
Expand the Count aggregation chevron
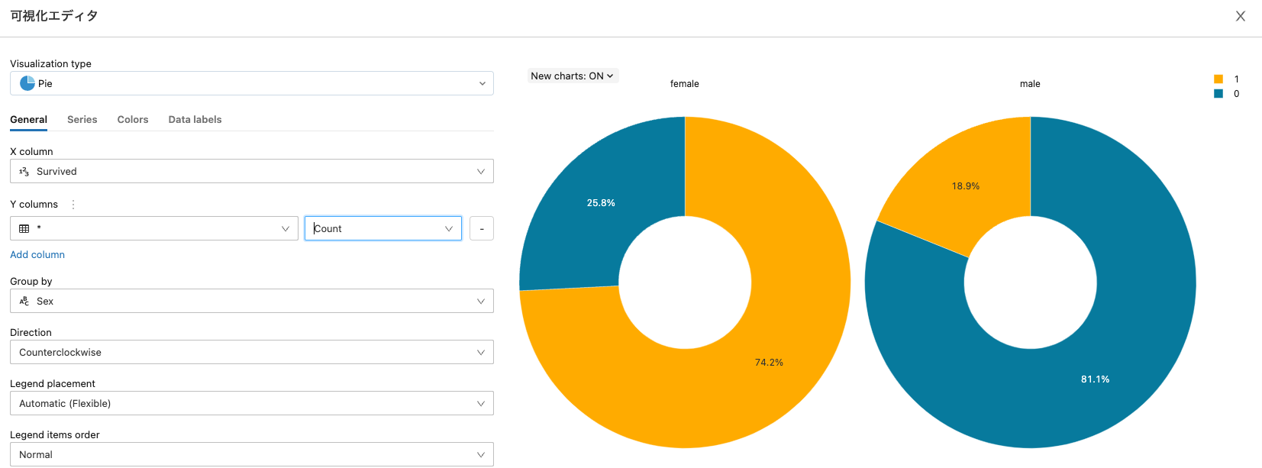[x=449, y=228]
